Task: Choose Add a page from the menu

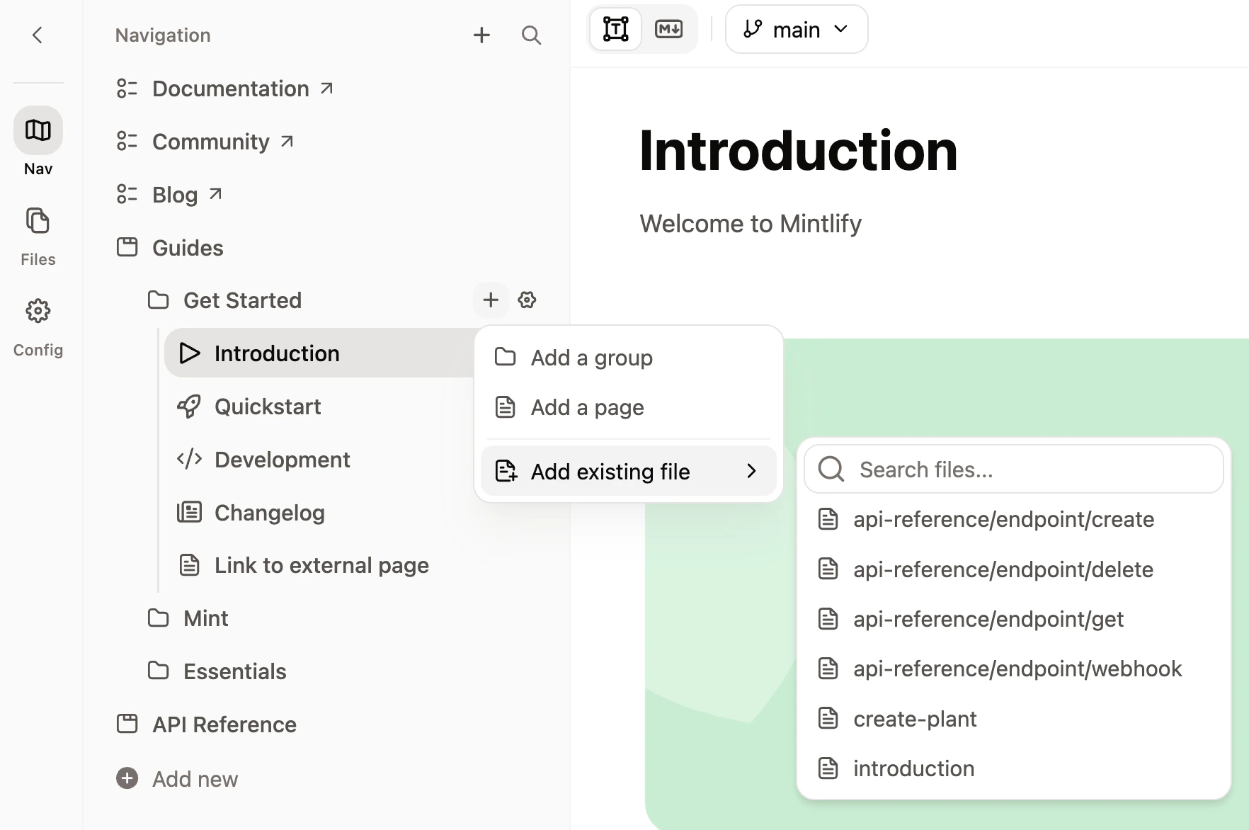Action: click(x=586, y=407)
